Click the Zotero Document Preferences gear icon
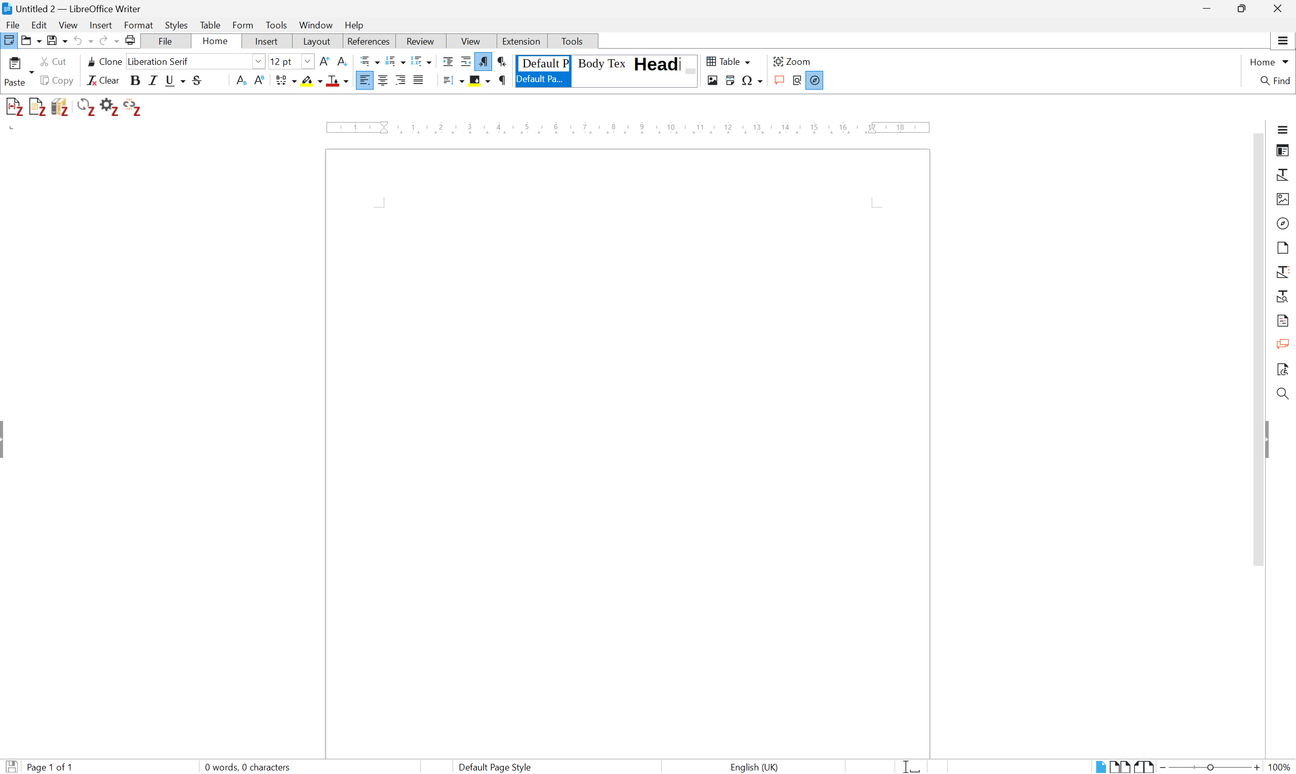Screen dimensions: 1296x774 coord(108,107)
